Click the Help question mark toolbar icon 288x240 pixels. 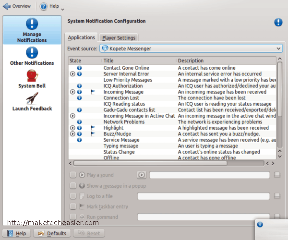(44, 6)
